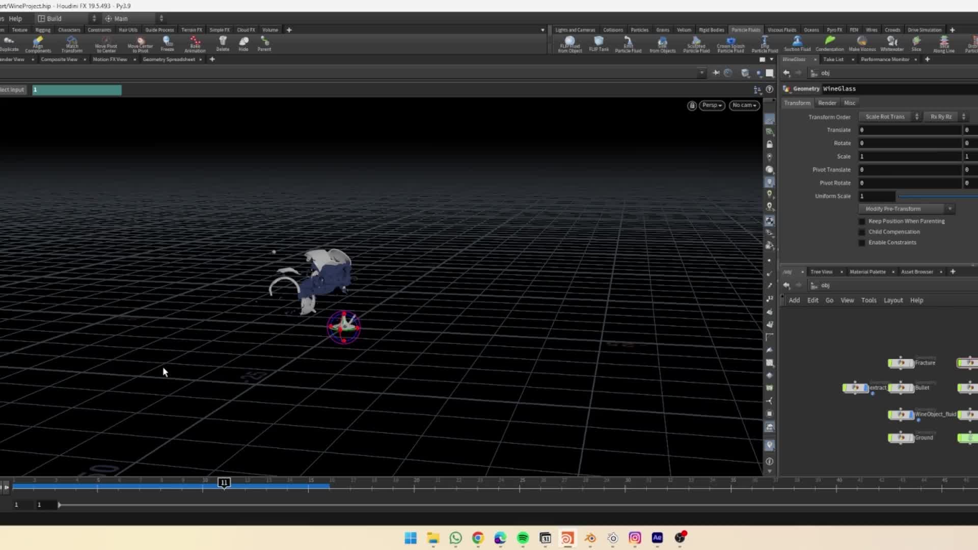Click the Freeze shelf tool
978x550 pixels.
tap(167, 43)
